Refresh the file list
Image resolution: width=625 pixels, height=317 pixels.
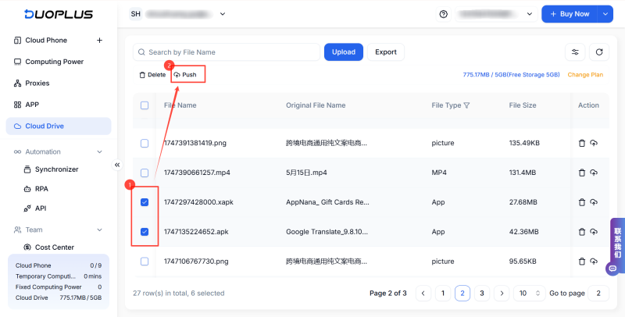point(599,52)
